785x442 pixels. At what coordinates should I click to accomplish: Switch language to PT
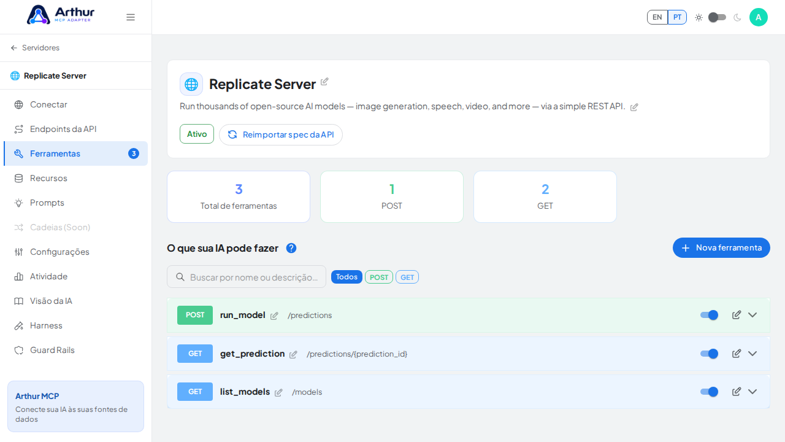coord(677,17)
